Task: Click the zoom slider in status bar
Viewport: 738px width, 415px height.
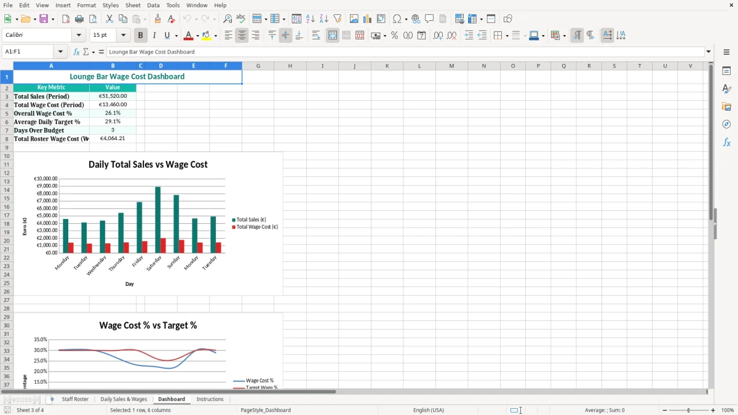Action: [x=688, y=410]
